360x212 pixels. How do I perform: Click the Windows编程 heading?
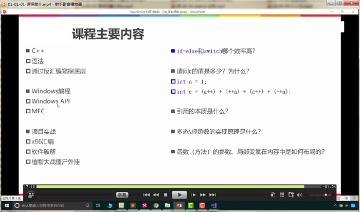[x=51, y=91]
